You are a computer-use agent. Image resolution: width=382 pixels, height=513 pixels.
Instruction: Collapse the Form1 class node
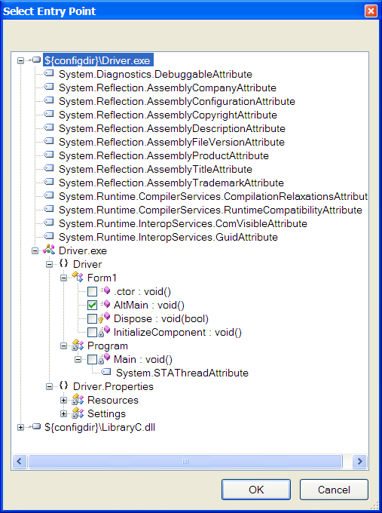64,278
